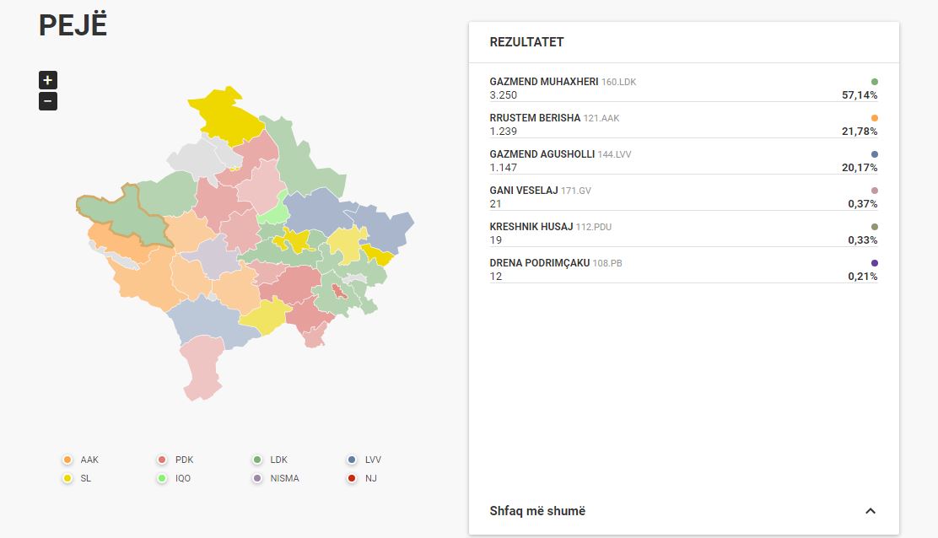Click the 1.239 vote count
Screen dimensions: 938x538
(503, 132)
